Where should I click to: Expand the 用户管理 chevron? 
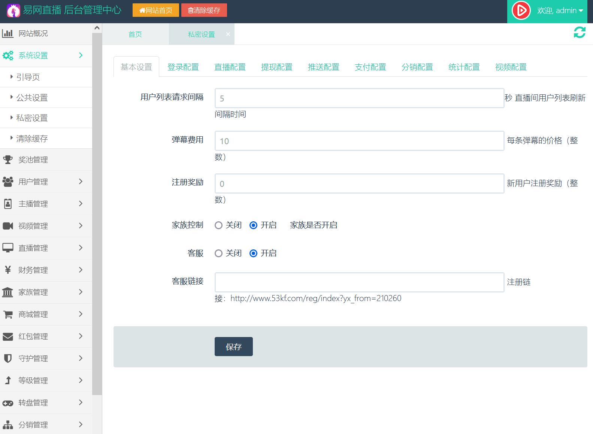(81, 182)
